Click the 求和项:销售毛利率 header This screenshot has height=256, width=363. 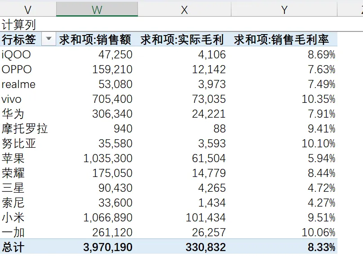[281, 40]
